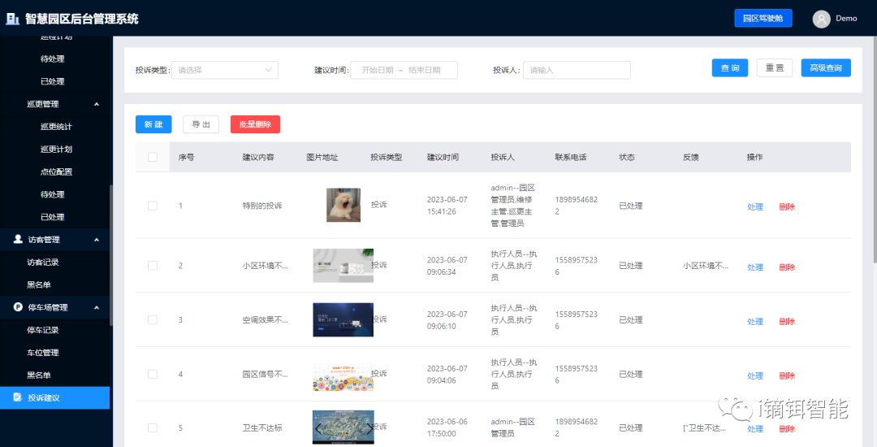The image size is (877, 447).
Task: Click the 投诉人 input field
Action: 577,70
